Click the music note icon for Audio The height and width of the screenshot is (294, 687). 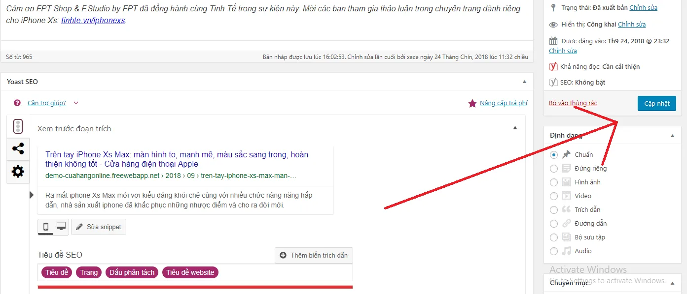[x=567, y=251]
